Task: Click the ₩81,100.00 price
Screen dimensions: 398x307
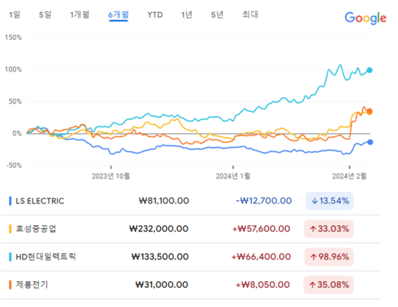Action: (x=164, y=201)
